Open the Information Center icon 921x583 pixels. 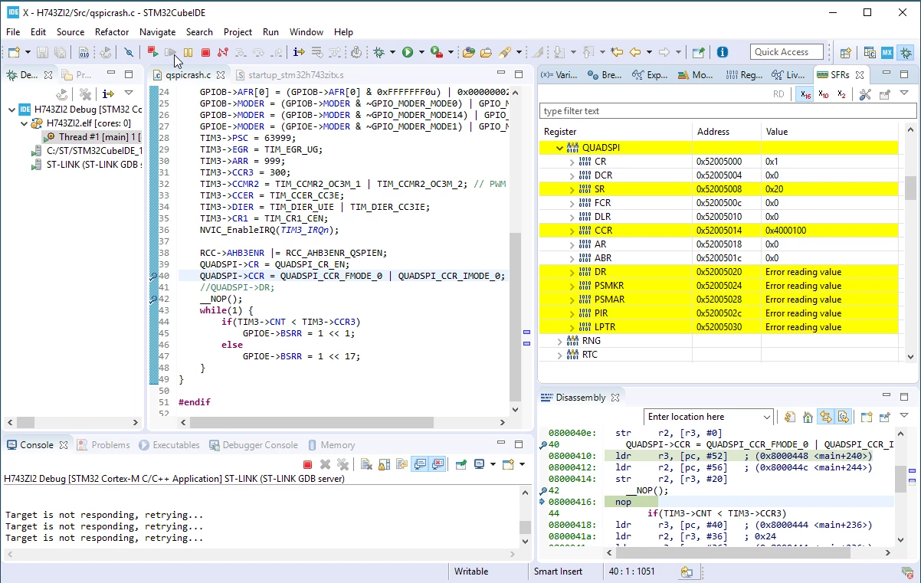tap(722, 52)
